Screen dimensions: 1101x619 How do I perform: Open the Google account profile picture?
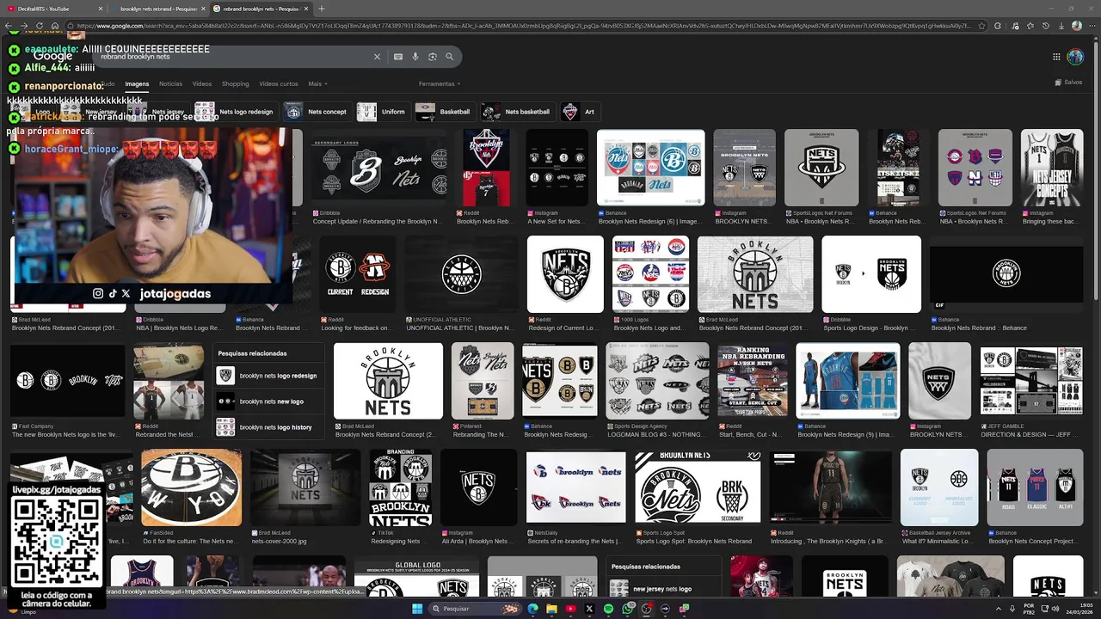[1075, 57]
